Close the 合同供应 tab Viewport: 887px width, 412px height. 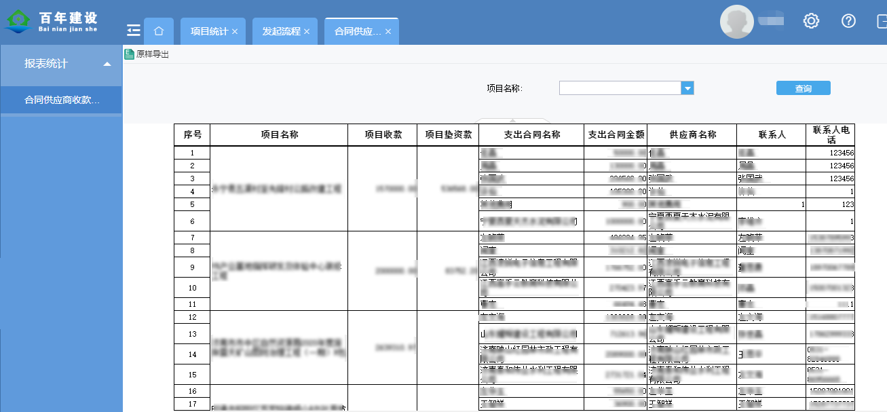pyautogui.click(x=388, y=32)
